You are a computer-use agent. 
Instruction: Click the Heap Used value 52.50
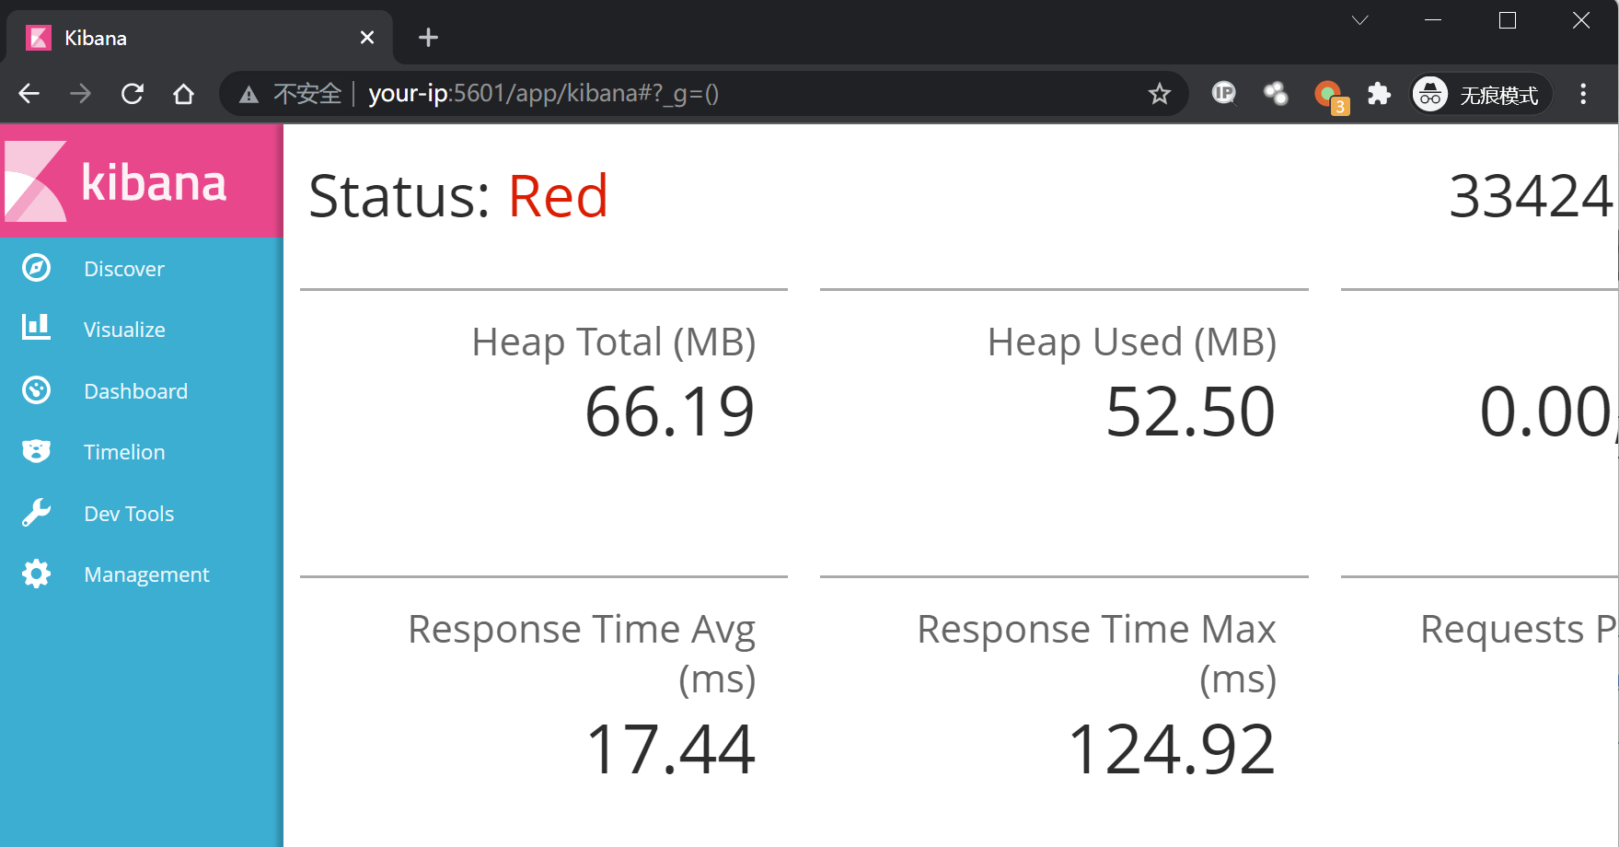tap(1190, 412)
